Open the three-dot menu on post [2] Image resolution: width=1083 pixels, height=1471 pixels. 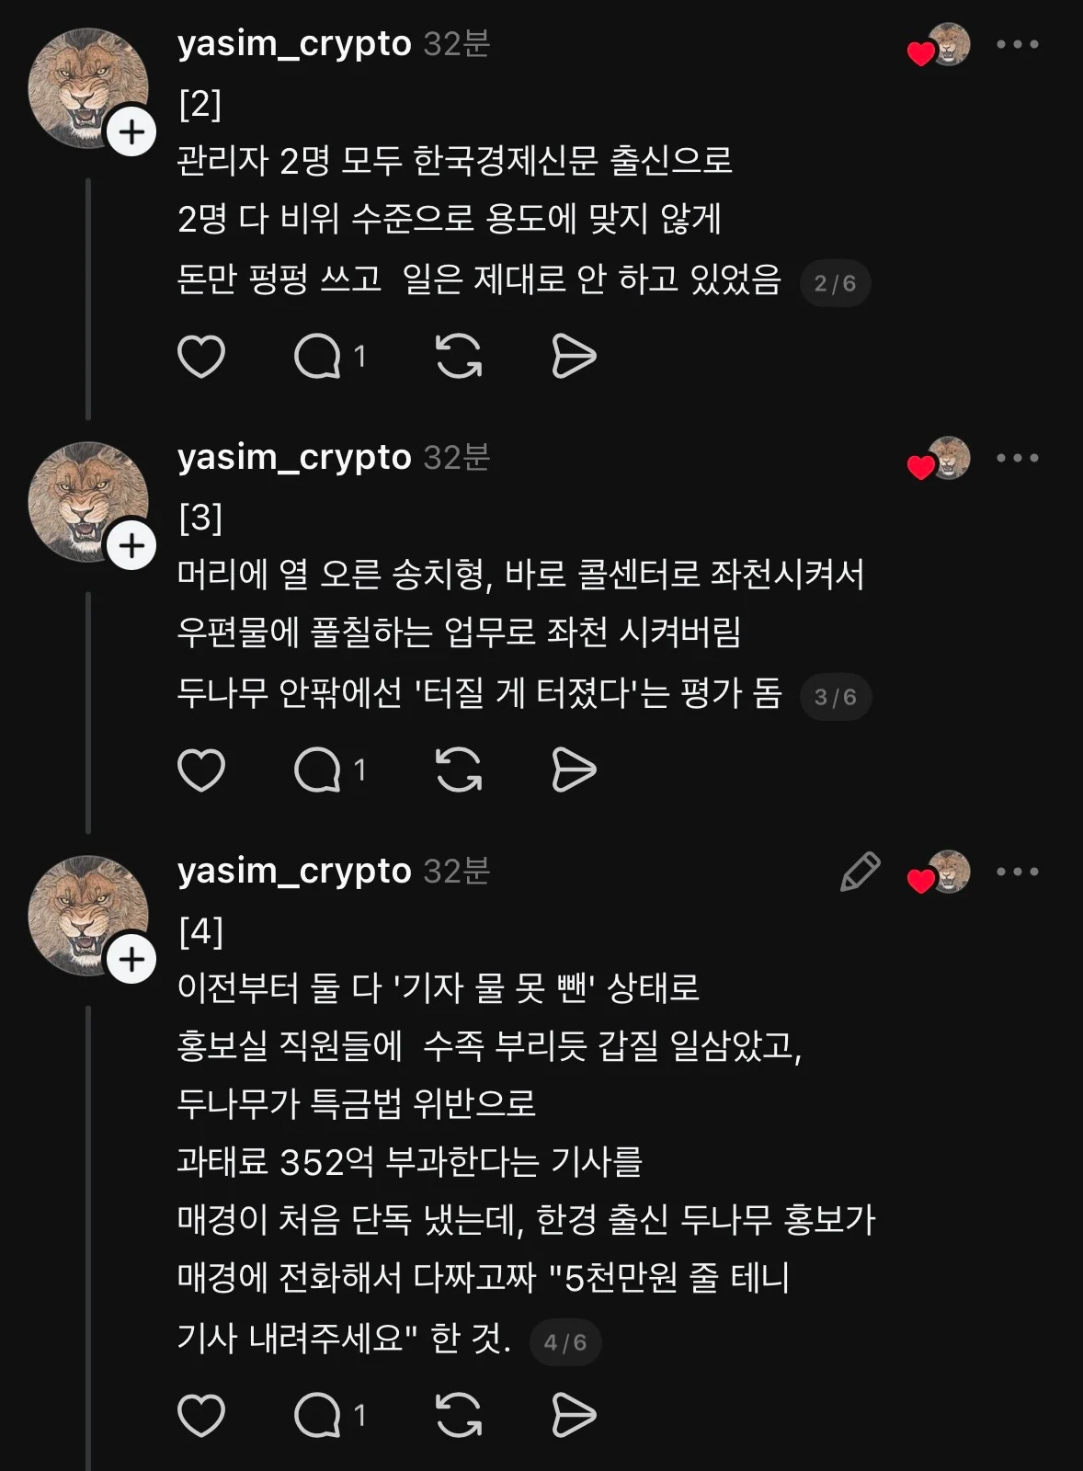tap(1018, 44)
